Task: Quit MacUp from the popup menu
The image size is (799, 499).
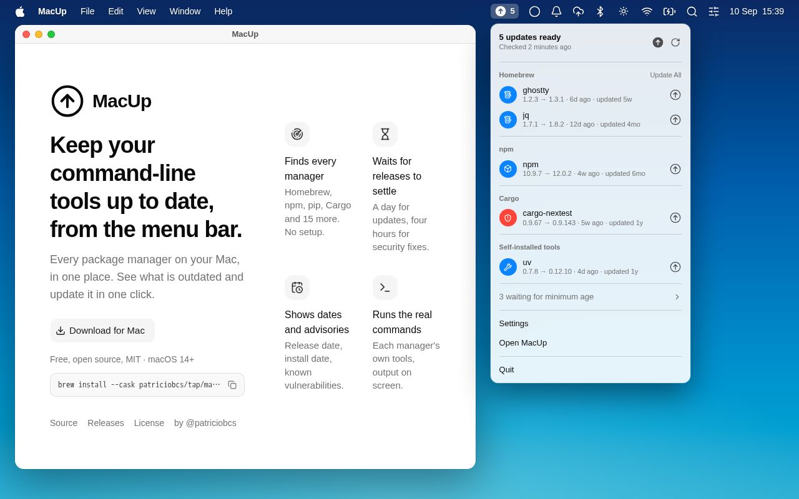Action: coord(591,369)
